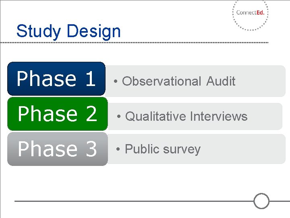The image size is (290, 218).
Task: Click the red "Ed." in the logo
Action: (260, 13)
